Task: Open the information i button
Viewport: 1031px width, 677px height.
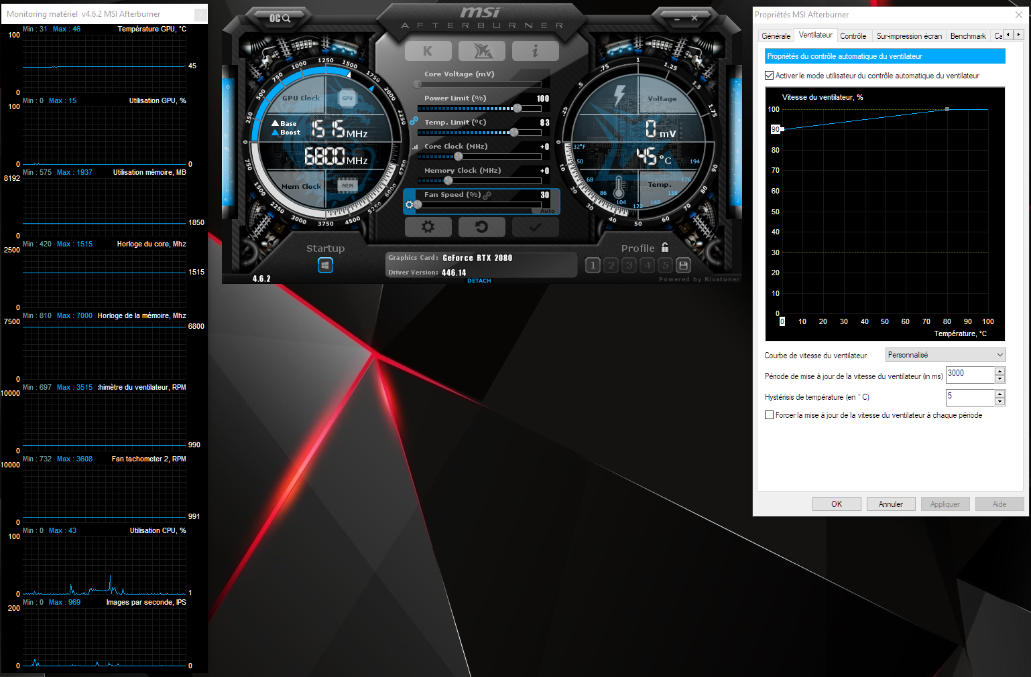Action: pyautogui.click(x=535, y=51)
